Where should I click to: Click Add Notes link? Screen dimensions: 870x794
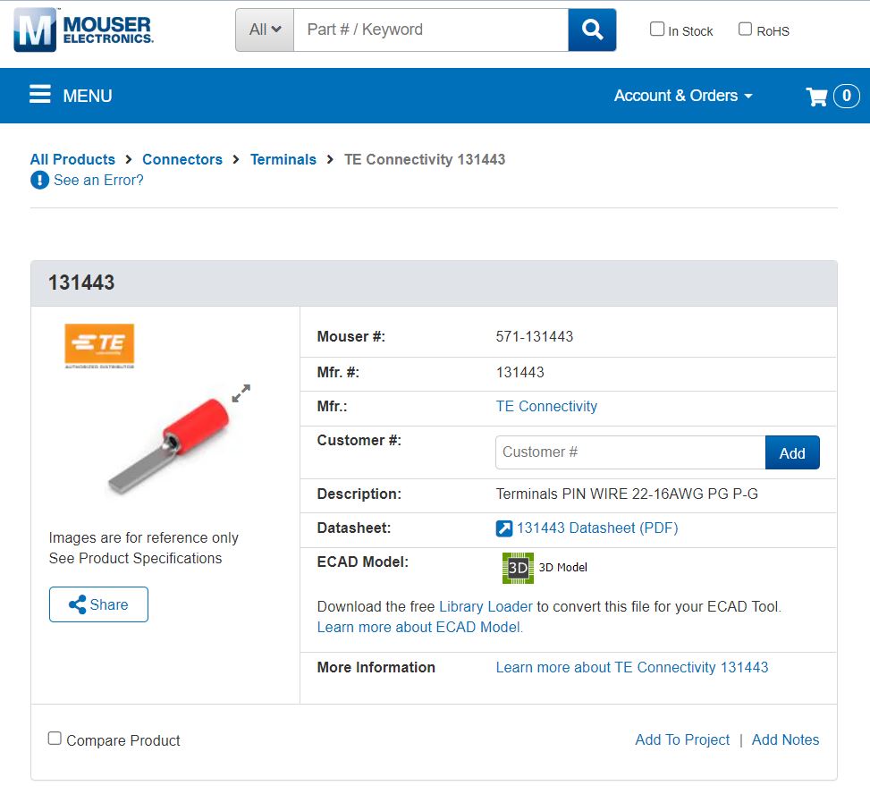tap(785, 739)
